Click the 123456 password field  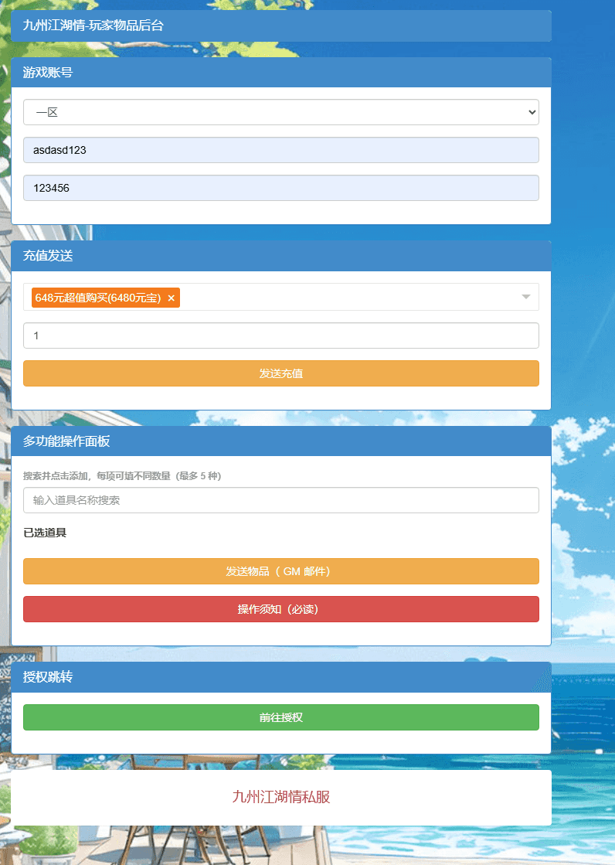280,188
